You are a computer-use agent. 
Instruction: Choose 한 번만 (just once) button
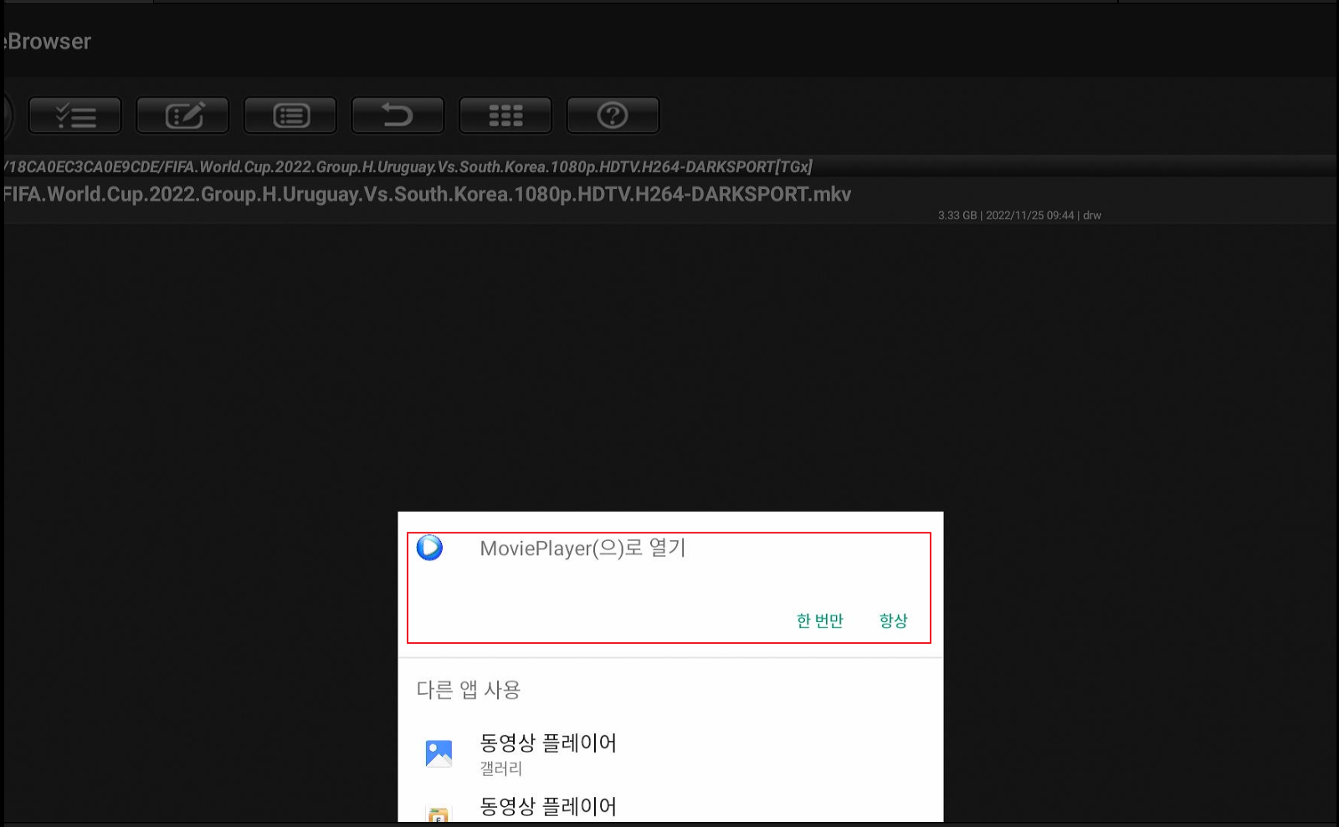[x=819, y=620]
